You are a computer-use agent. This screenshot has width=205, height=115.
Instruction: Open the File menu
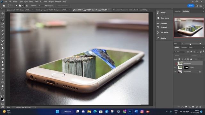click(x=6, y=2)
